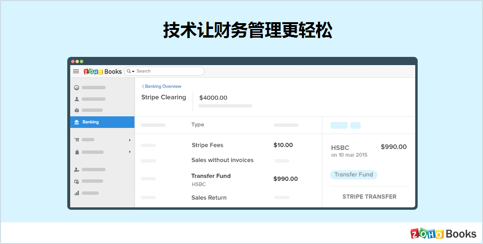
Task: Click the $10.00 amount
Action: click(x=283, y=145)
